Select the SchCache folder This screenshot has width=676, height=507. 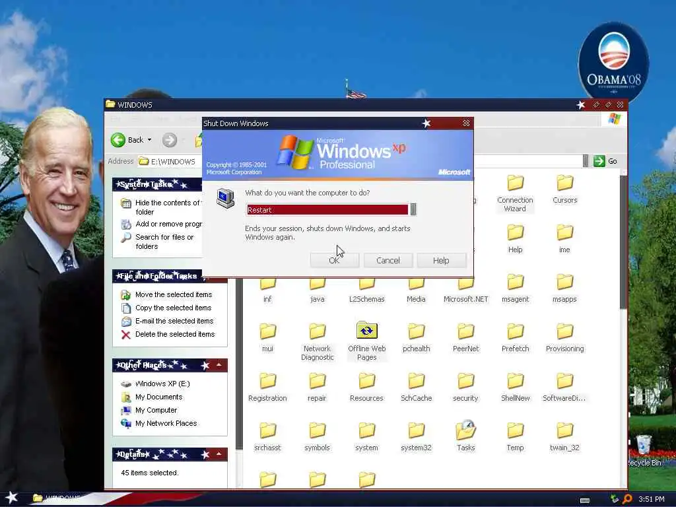(417, 387)
